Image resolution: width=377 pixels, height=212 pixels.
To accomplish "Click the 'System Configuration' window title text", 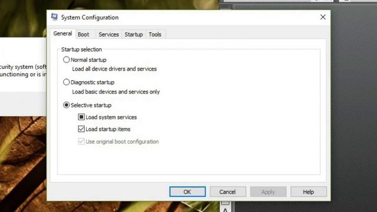I will click(90, 17).
